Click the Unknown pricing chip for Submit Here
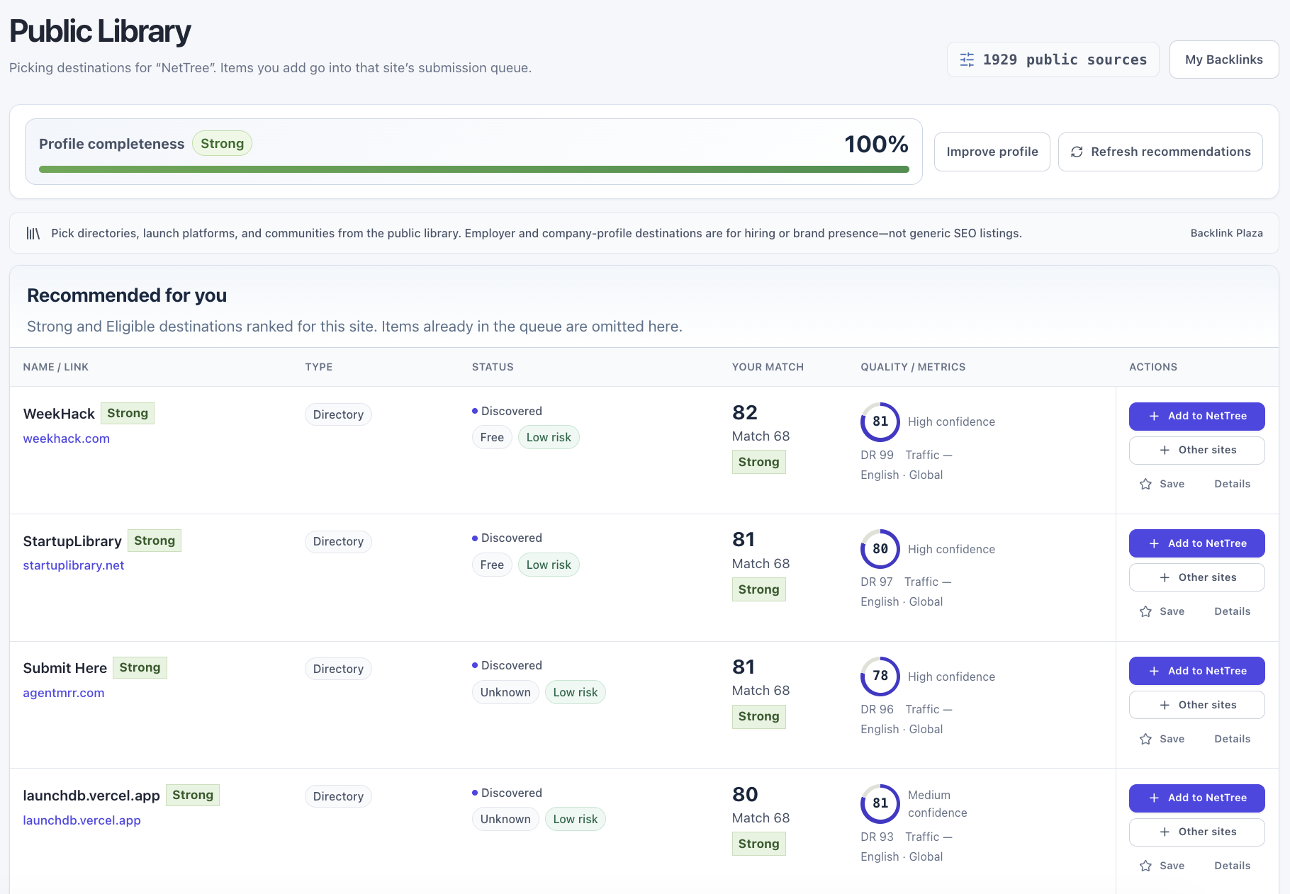The width and height of the screenshot is (1290, 894). point(505,692)
